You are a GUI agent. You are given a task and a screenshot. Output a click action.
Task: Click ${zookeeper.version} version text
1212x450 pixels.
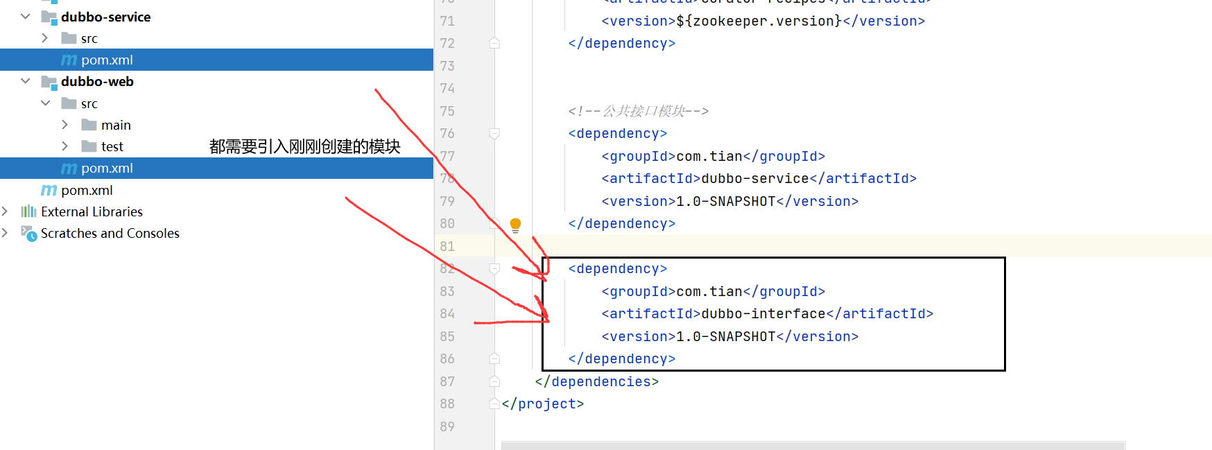759,21
